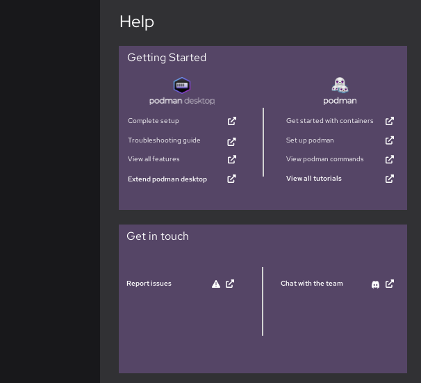This screenshot has width=421, height=383.
Task: Click the Get in touch heading
Action: [x=158, y=236]
